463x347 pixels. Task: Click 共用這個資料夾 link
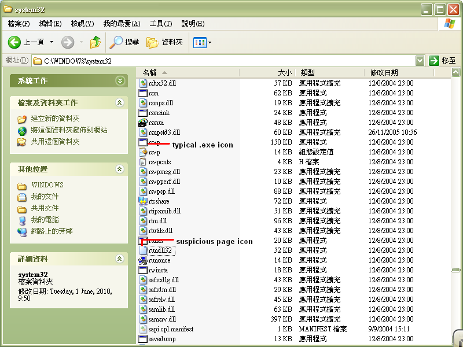(55, 142)
